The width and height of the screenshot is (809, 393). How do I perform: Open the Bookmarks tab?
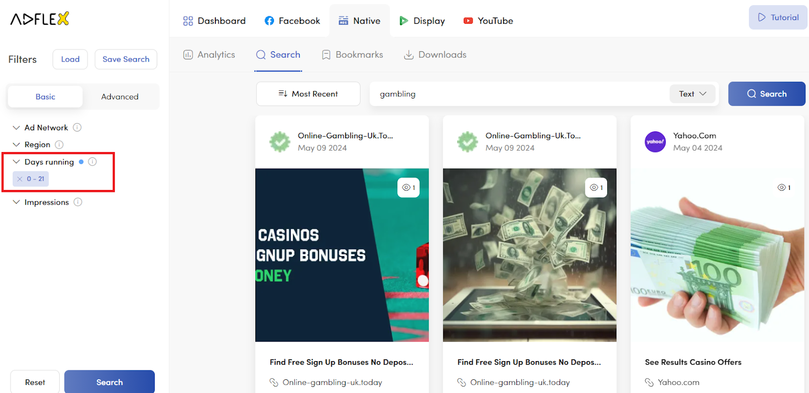352,55
